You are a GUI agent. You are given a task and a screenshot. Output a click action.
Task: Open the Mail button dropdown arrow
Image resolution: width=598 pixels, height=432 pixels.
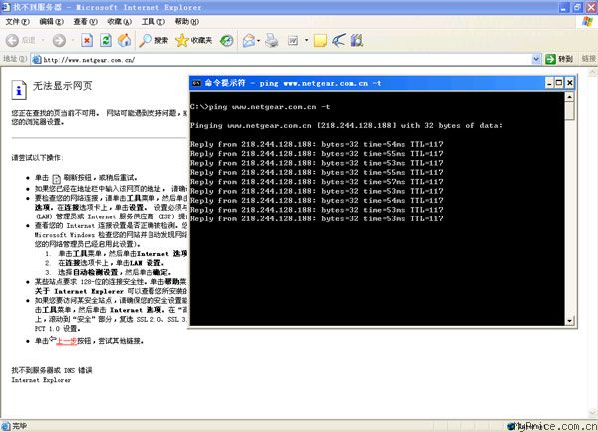(x=258, y=40)
